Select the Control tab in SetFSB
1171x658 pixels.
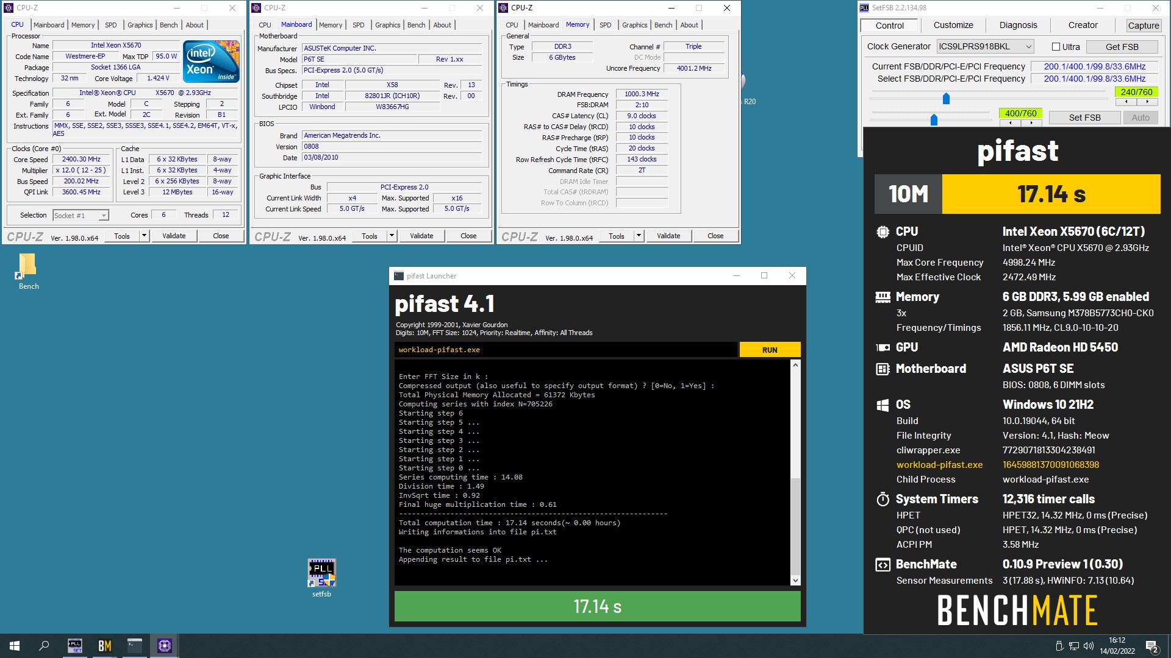(889, 25)
